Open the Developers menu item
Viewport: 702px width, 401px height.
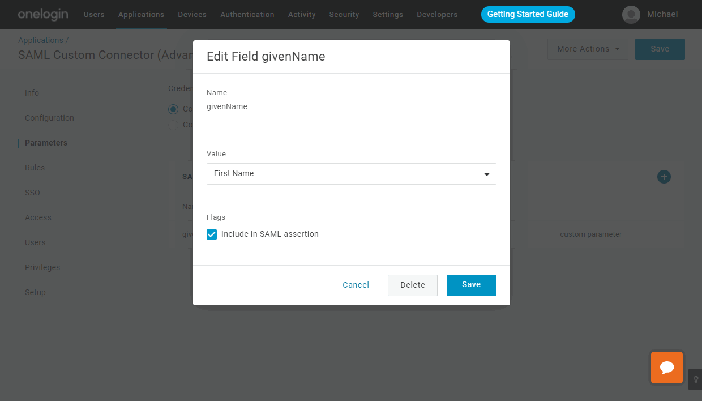436,14
